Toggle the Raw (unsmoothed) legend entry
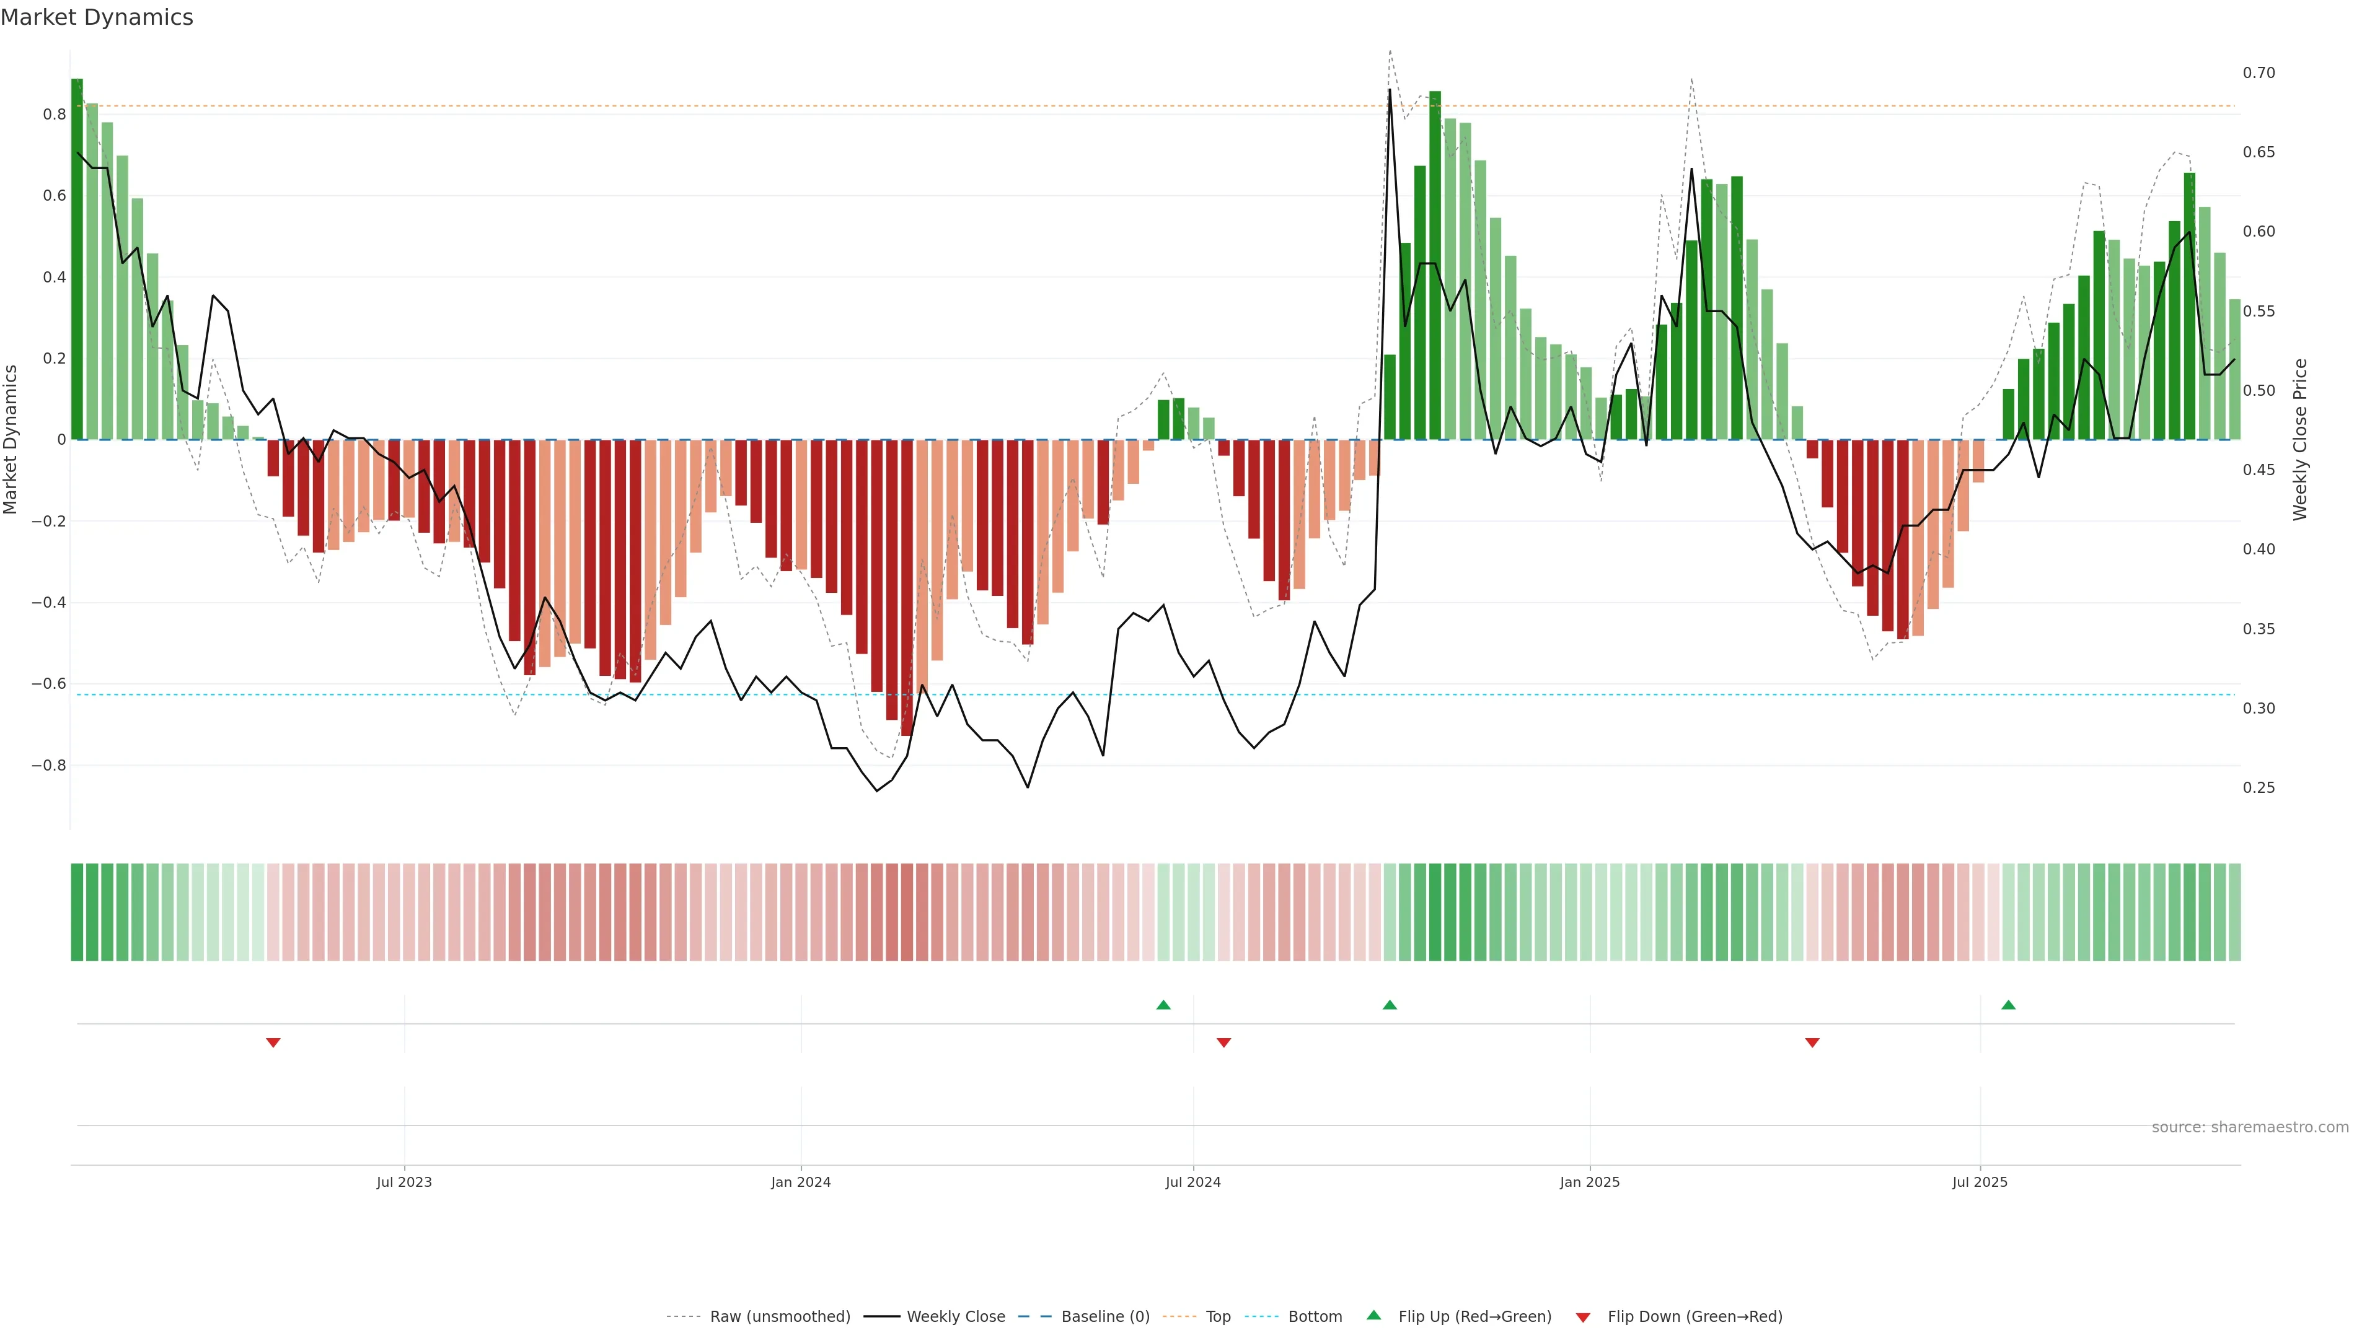The width and height of the screenshot is (2380, 1338). [780, 1317]
